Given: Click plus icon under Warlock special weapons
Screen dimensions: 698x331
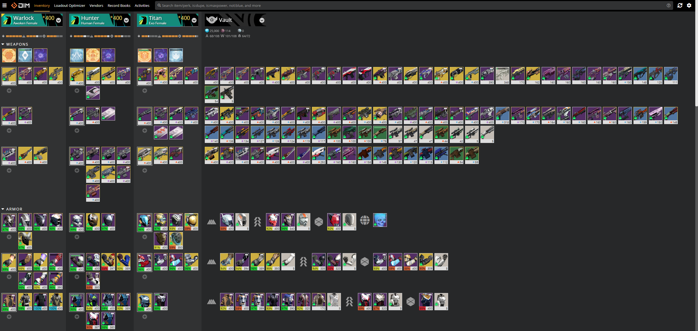Looking at the screenshot, I should click(x=9, y=131).
